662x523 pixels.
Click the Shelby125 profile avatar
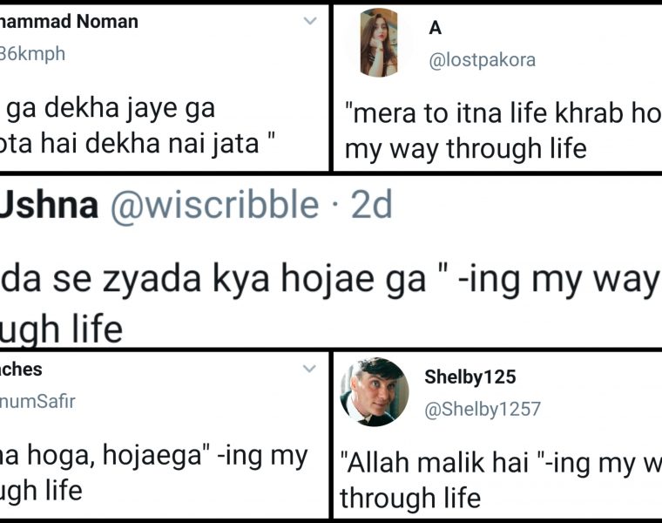point(375,392)
